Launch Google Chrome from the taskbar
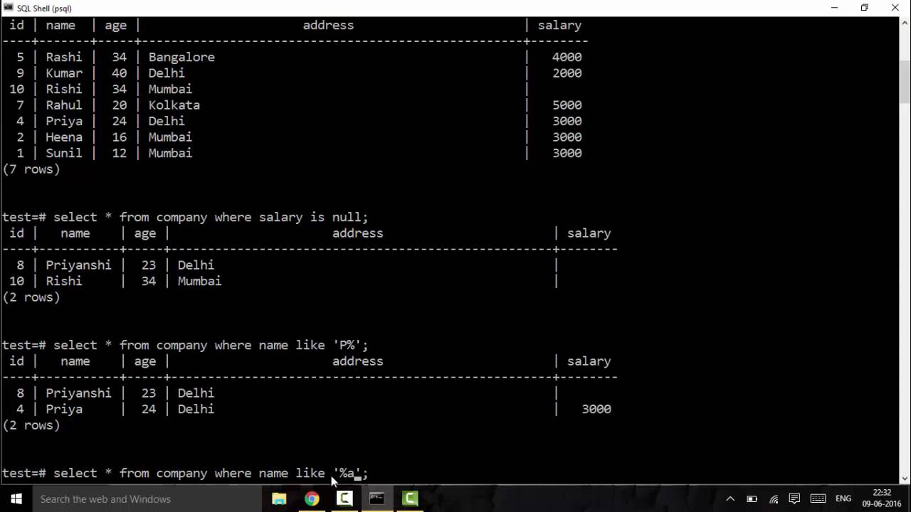 coord(312,498)
